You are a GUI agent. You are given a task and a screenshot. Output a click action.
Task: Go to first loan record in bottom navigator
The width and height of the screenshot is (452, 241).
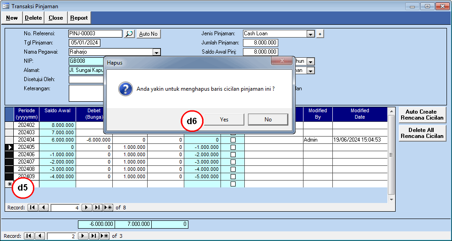[29, 236]
